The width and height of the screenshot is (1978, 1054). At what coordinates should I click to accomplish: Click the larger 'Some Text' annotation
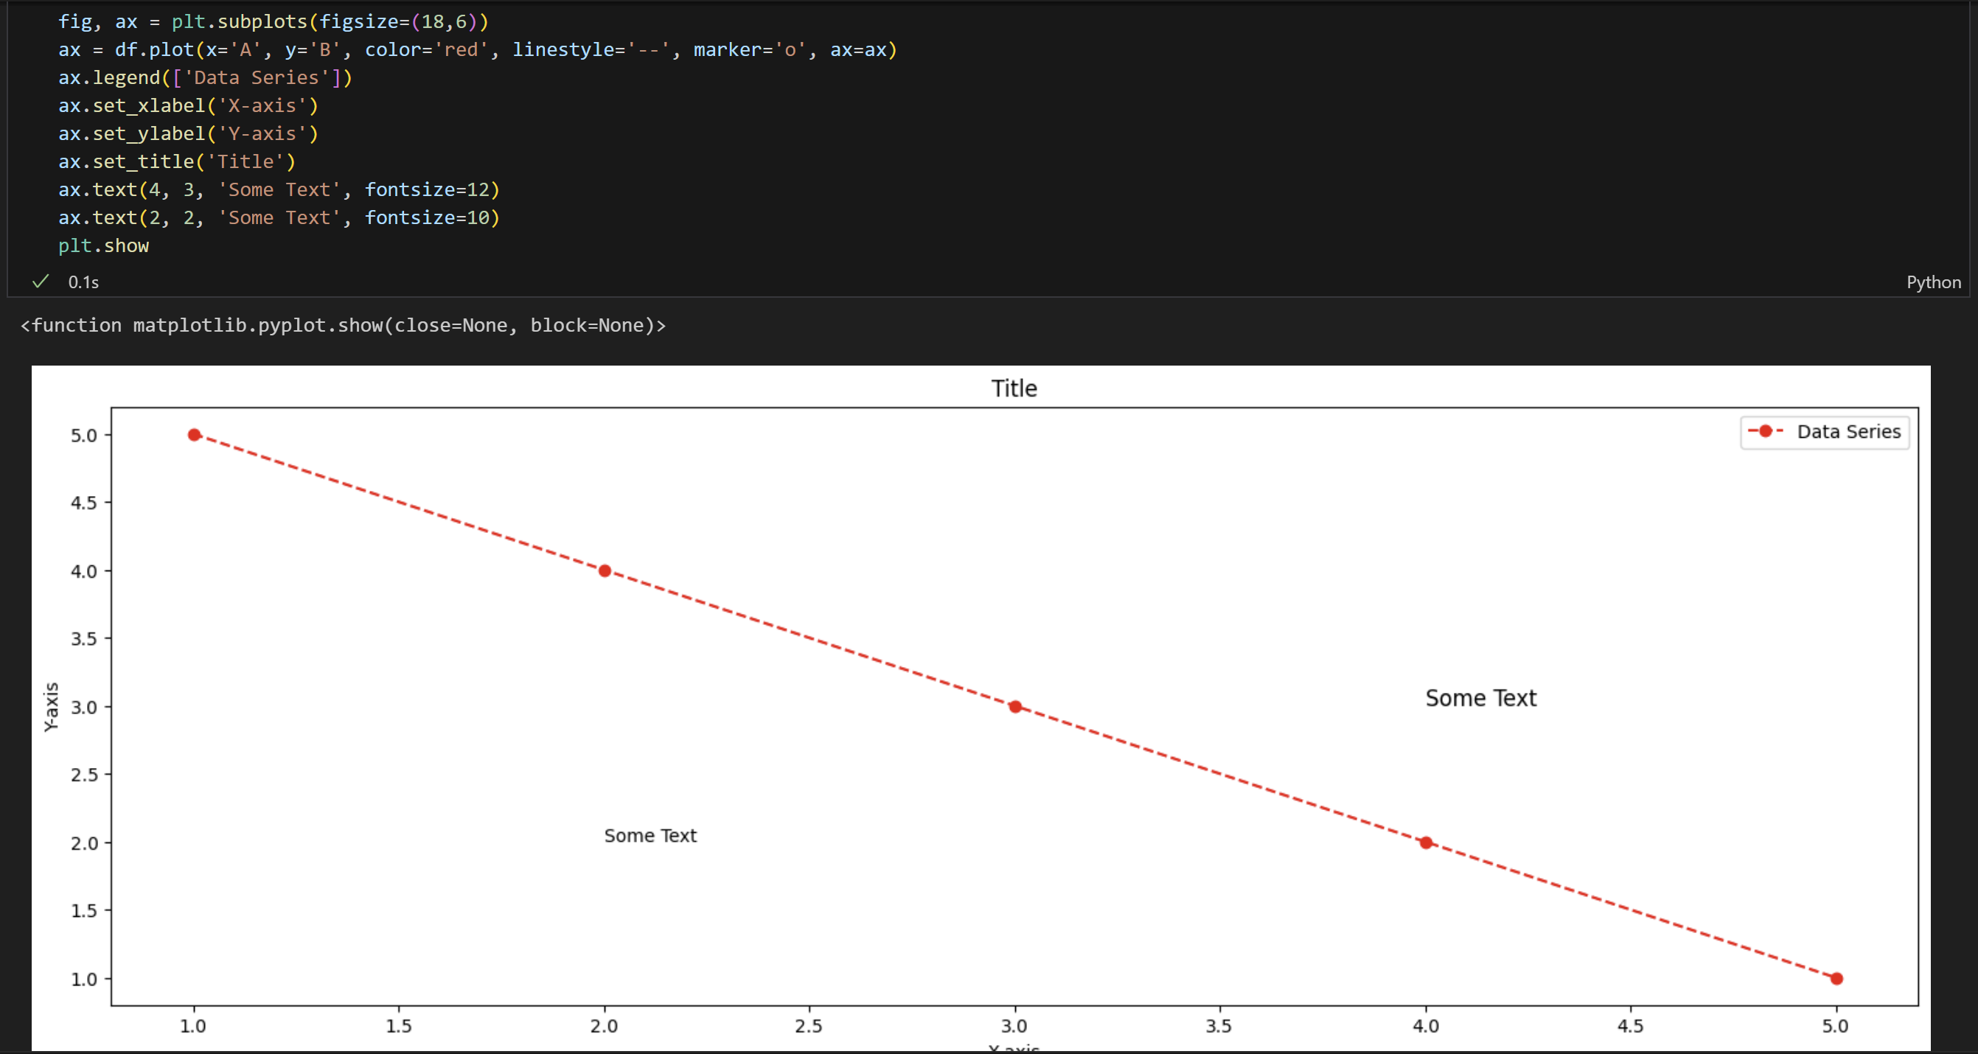pyautogui.click(x=1480, y=698)
